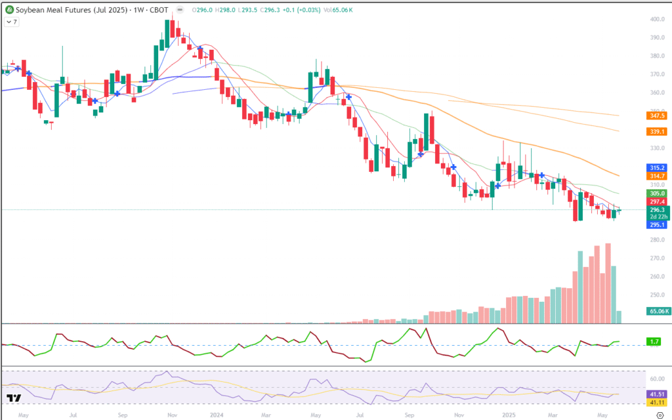This screenshot has height=420, width=672.
Task: Click the 310.0 price axis label
Action: pos(657,185)
